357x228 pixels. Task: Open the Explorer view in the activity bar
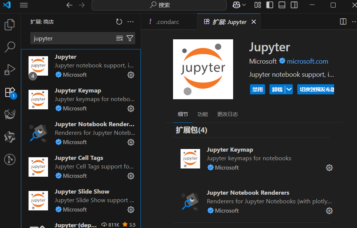(10, 25)
